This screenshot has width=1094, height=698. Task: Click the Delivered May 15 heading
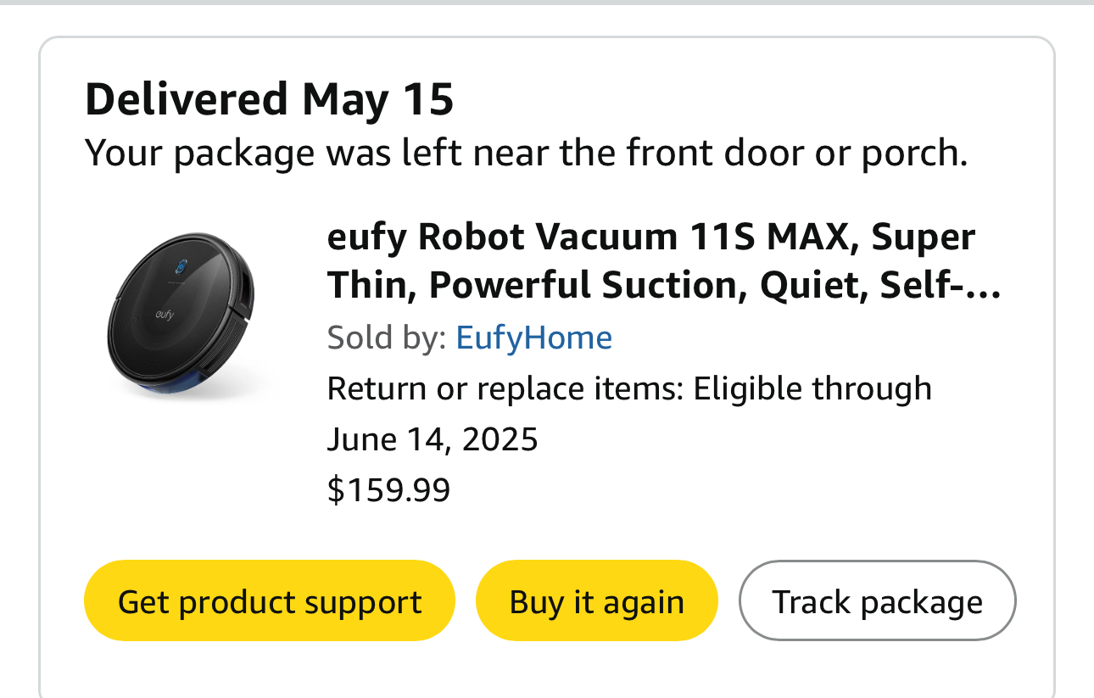coord(270,99)
